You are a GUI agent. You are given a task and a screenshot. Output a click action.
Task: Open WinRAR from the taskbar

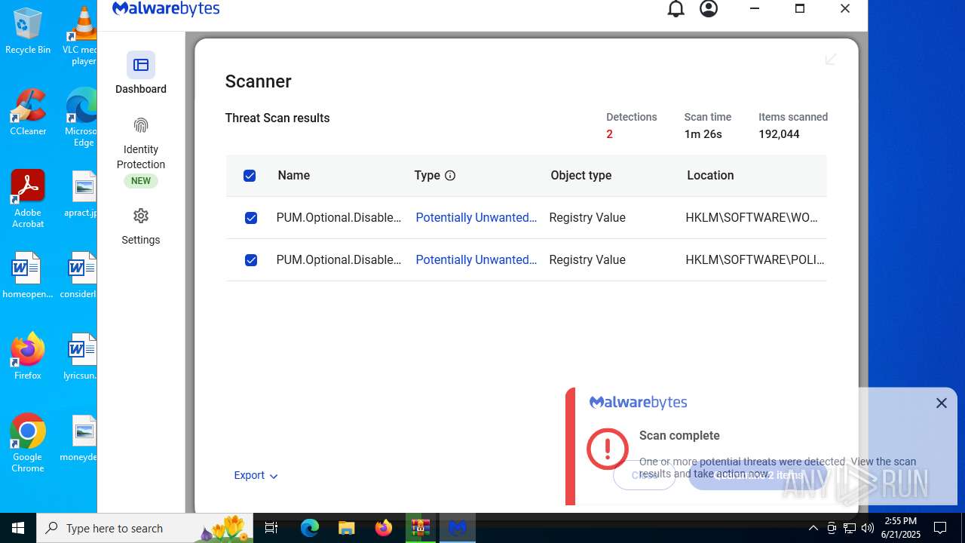pyautogui.click(x=421, y=528)
